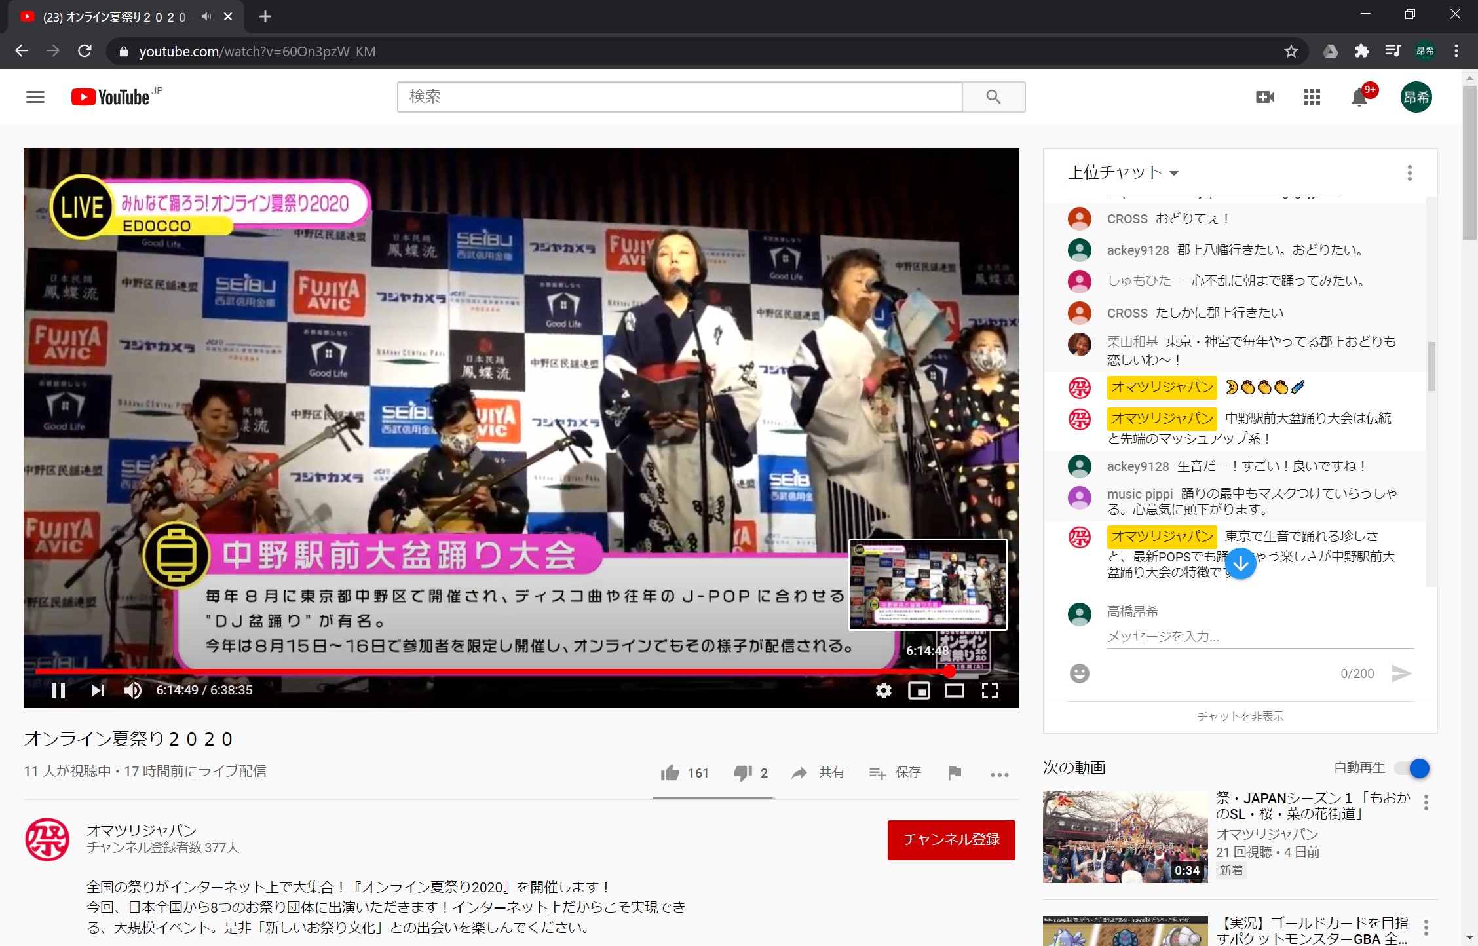The height and width of the screenshot is (946, 1478).
Task: Mute the video volume speaker icon
Action: (132, 691)
